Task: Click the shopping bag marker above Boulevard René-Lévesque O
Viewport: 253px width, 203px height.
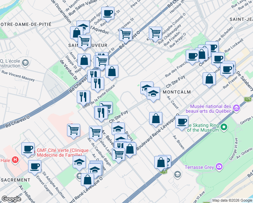Action: (156, 119)
